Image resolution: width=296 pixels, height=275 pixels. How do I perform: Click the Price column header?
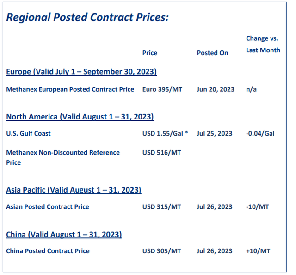pyautogui.click(x=150, y=53)
